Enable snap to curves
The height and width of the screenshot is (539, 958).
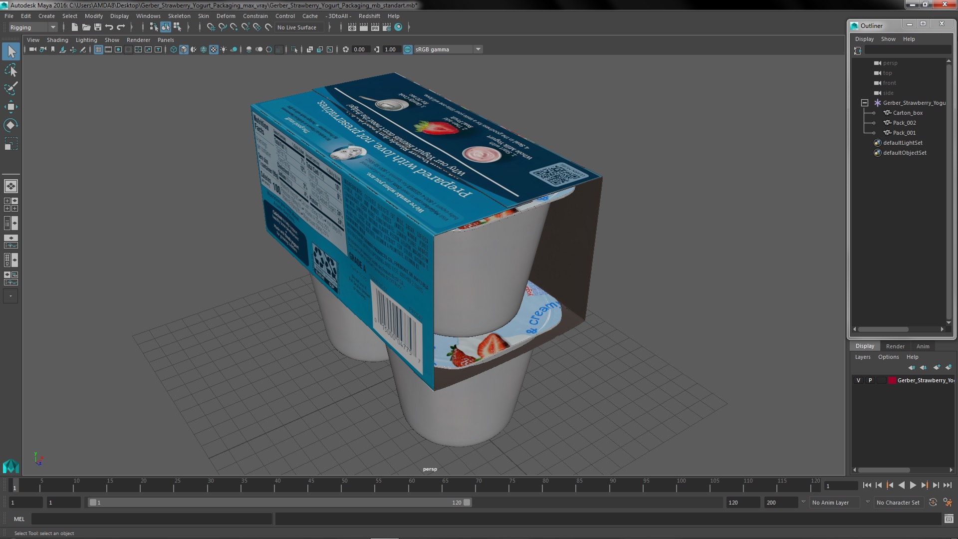(x=222, y=27)
